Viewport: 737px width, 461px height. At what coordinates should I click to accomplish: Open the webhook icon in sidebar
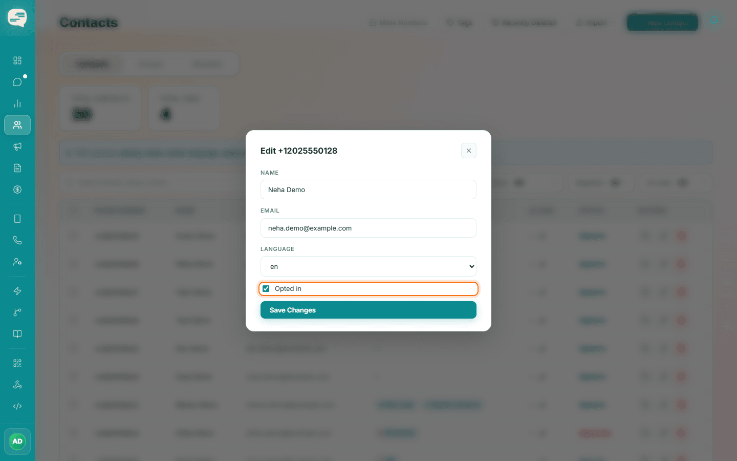(17, 385)
